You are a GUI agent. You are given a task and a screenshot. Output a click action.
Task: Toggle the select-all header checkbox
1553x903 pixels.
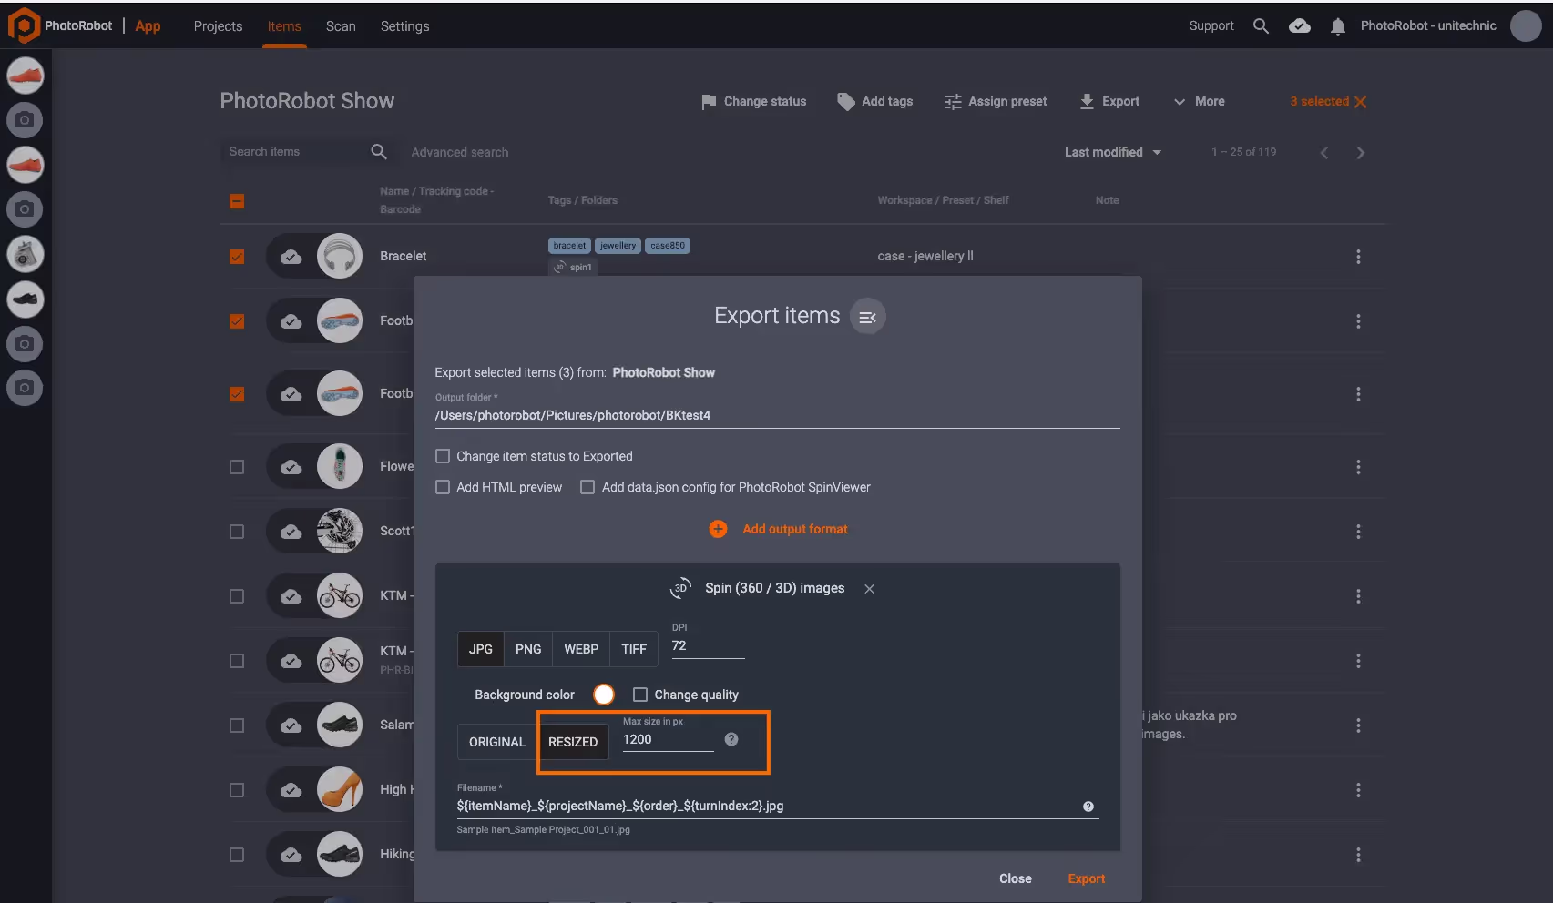pos(237,201)
